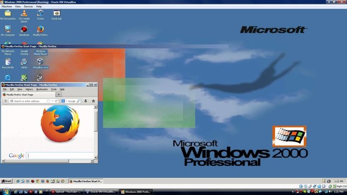Screen dimensions: 347x195
Task: Select the Internet Explorer desktop icon
Action: coord(8,77)
